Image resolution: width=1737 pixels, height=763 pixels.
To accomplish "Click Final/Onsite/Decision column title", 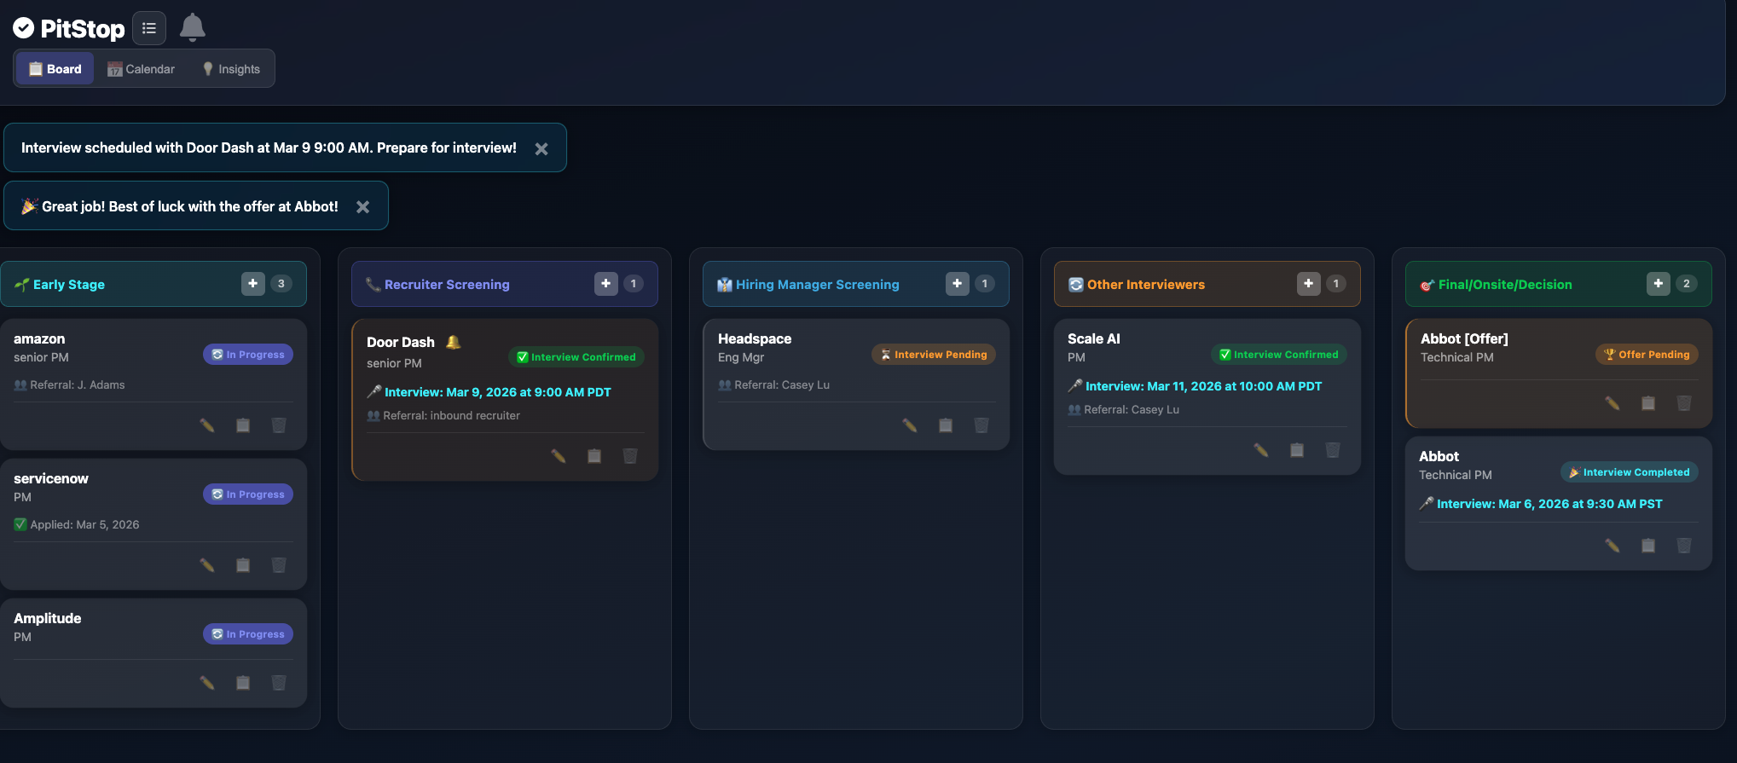I will (x=1505, y=285).
